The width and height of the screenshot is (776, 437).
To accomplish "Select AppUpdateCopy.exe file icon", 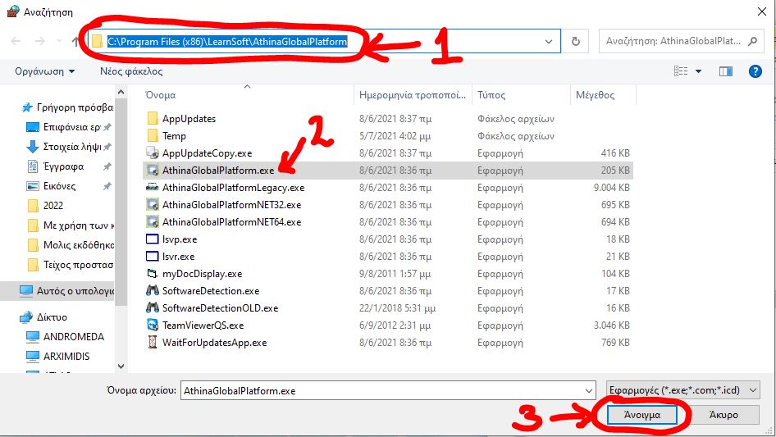I will coord(153,153).
